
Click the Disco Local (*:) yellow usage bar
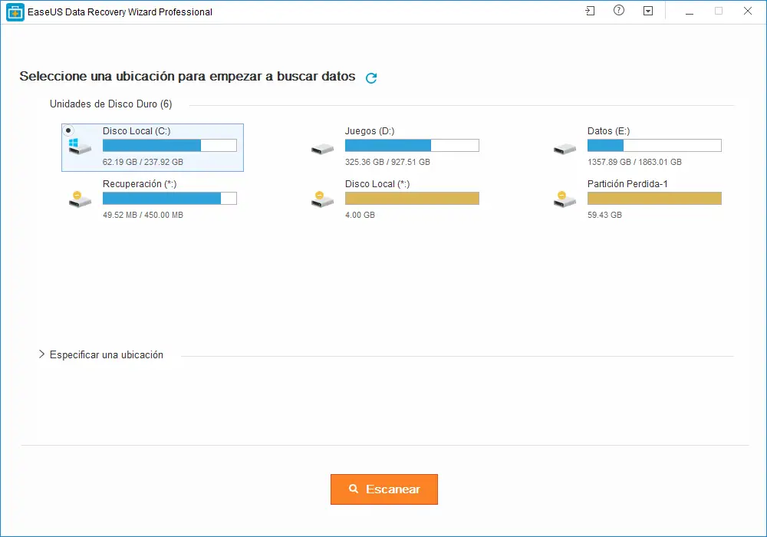click(x=412, y=198)
